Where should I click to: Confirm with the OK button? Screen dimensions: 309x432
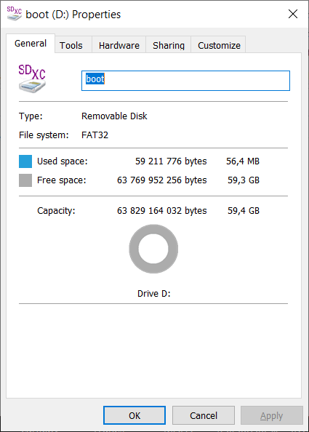[135, 415]
